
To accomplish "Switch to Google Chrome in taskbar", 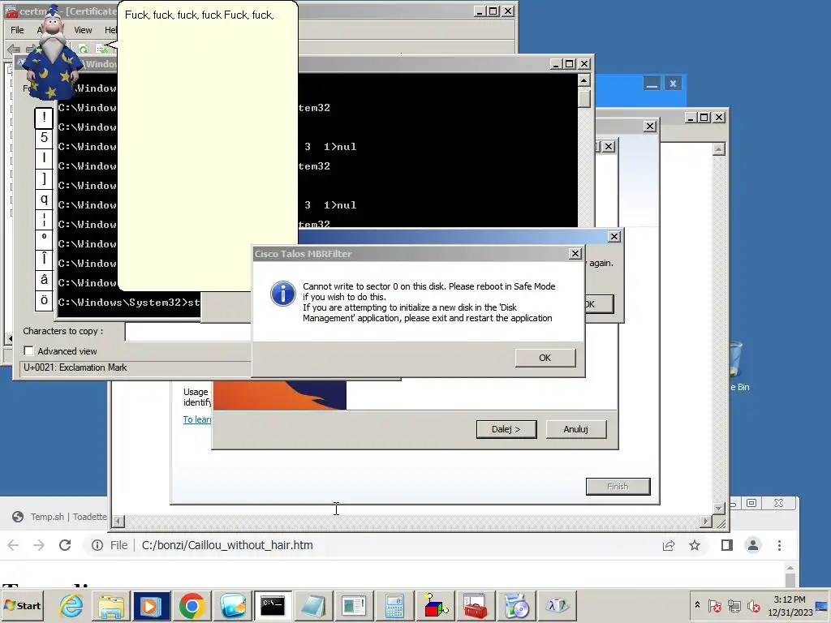I will 192,605.
